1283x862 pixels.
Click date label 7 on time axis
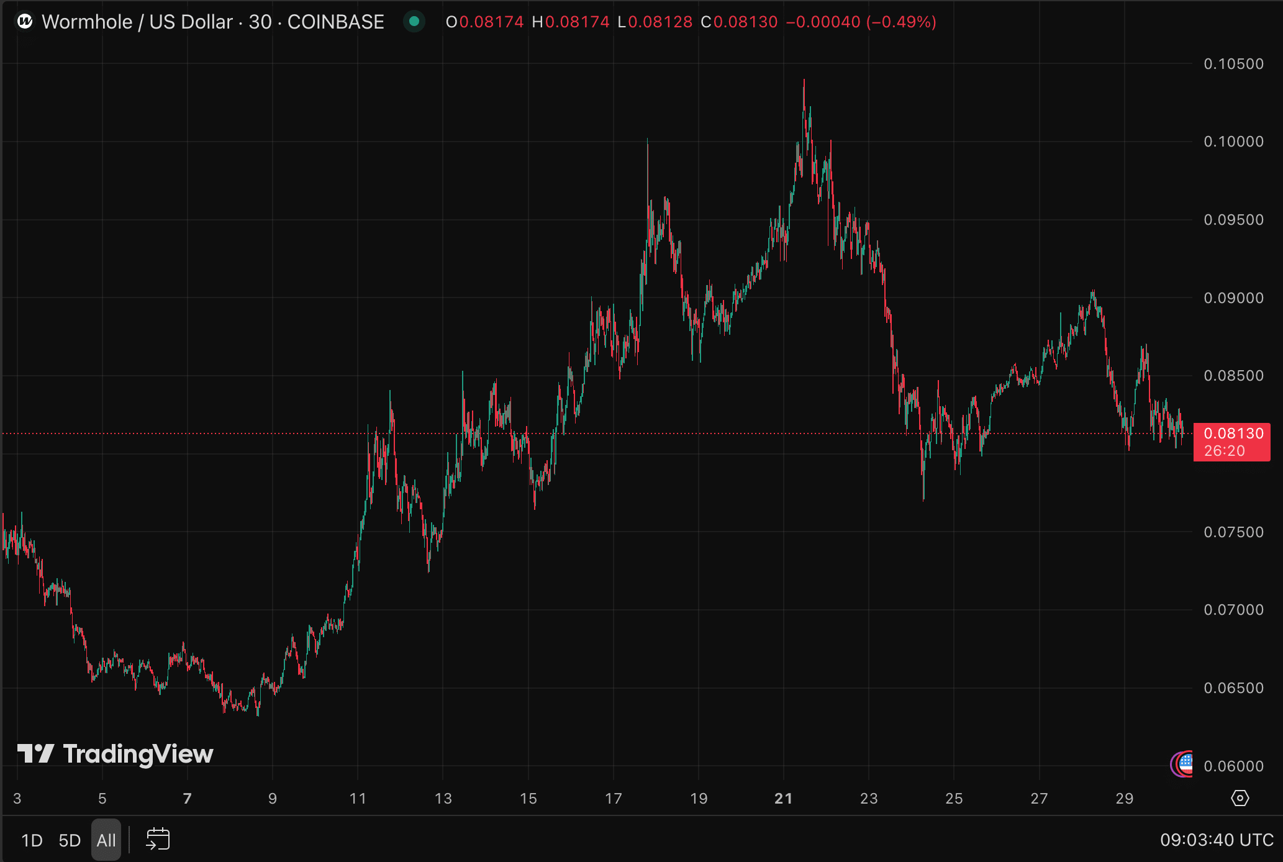[188, 799]
